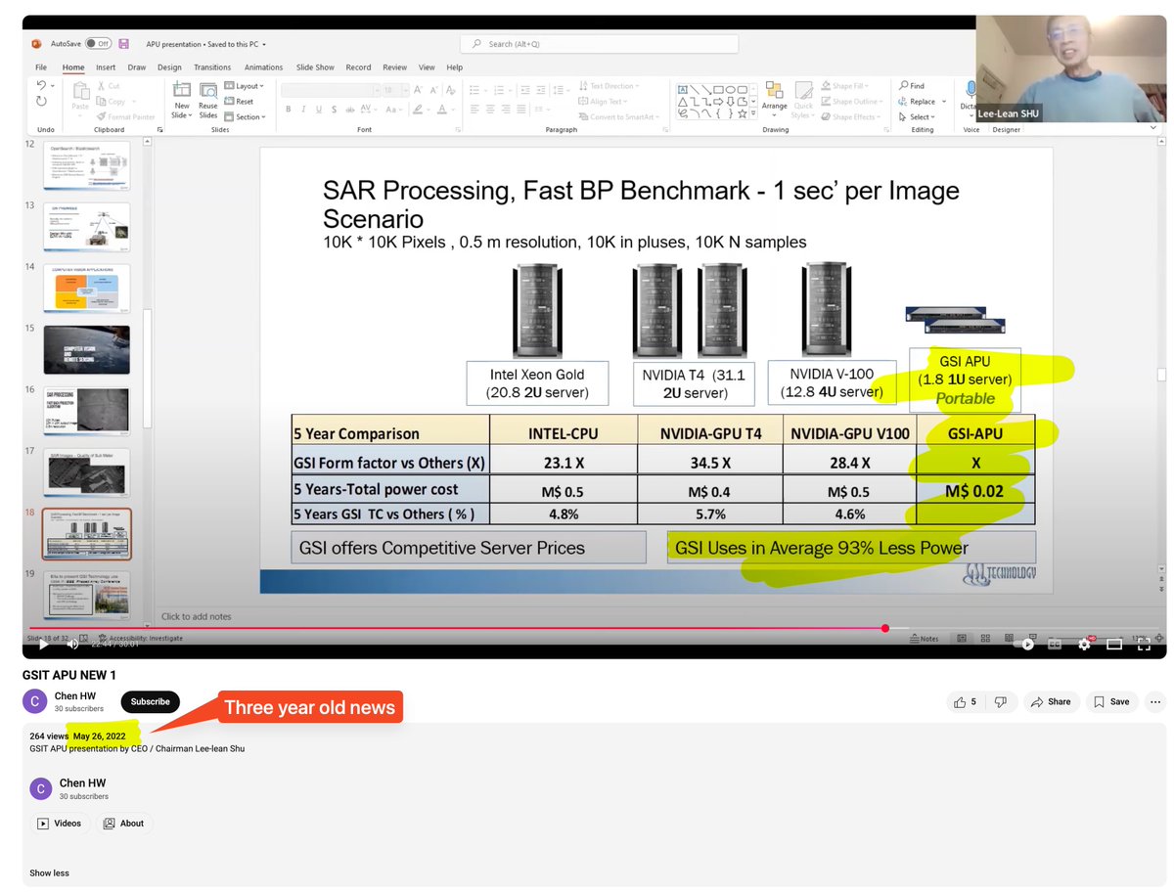Open the File menu

pyautogui.click(x=41, y=67)
